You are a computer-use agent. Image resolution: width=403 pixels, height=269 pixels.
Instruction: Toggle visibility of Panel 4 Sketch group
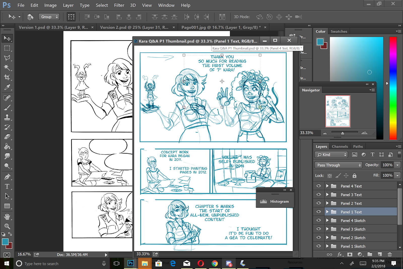pyautogui.click(x=319, y=220)
